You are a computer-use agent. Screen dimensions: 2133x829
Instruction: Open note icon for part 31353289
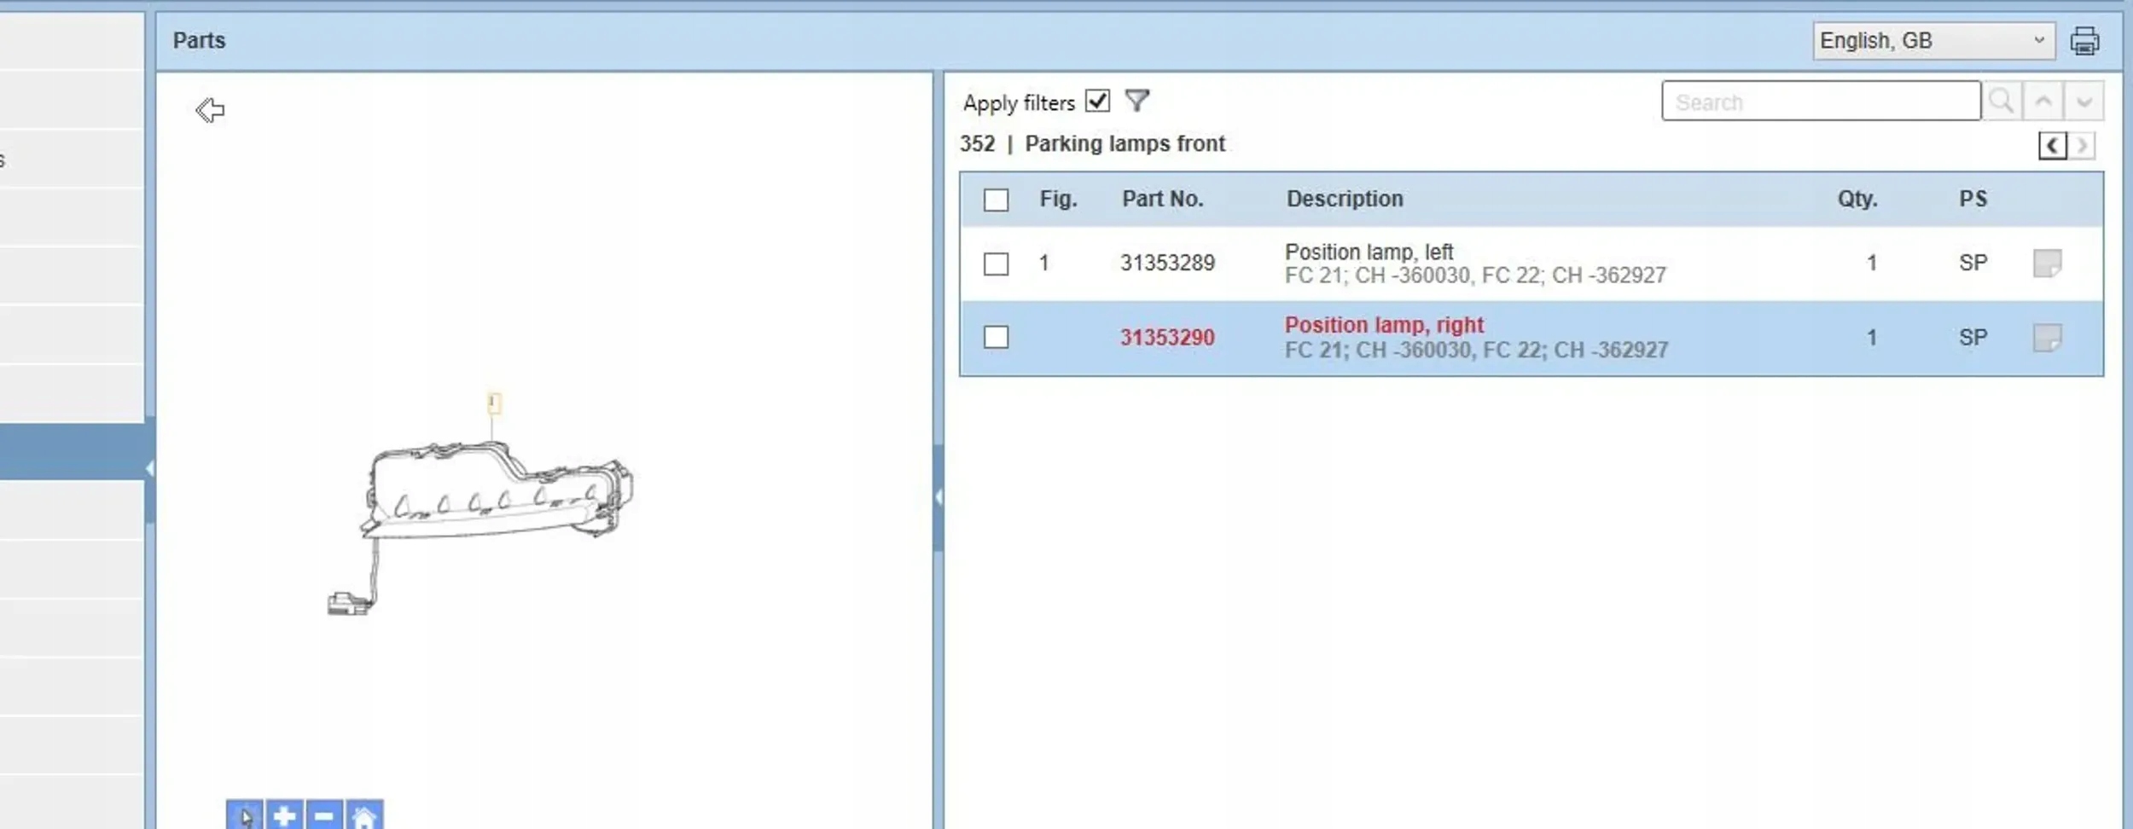2047,263
